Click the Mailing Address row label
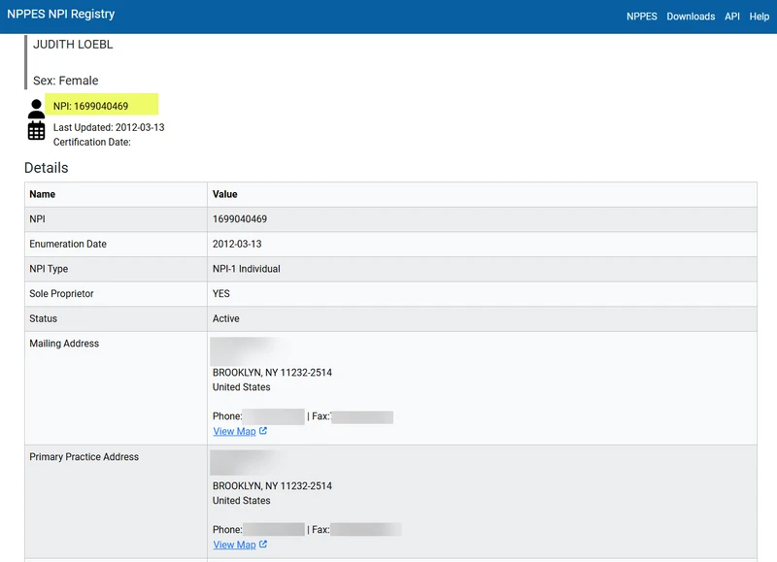This screenshot has height=562, width=777. [x=64, y=344]
